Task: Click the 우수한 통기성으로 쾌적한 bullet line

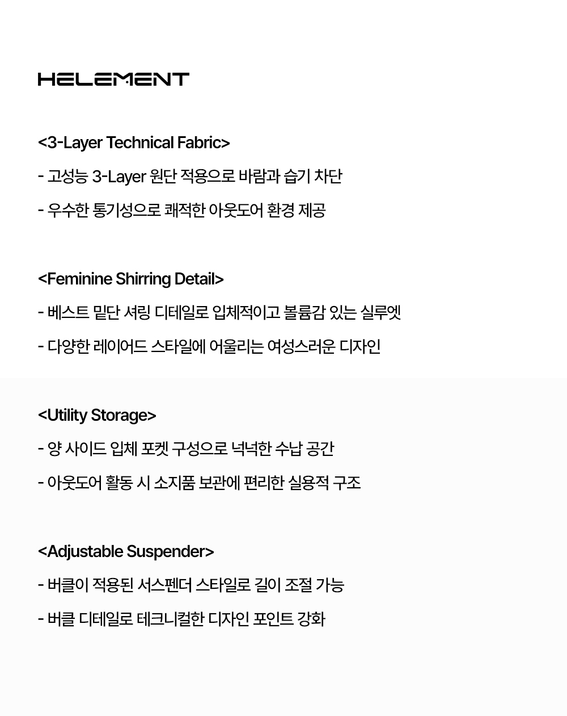Action: pyautogui.click(x=181, y=211)
